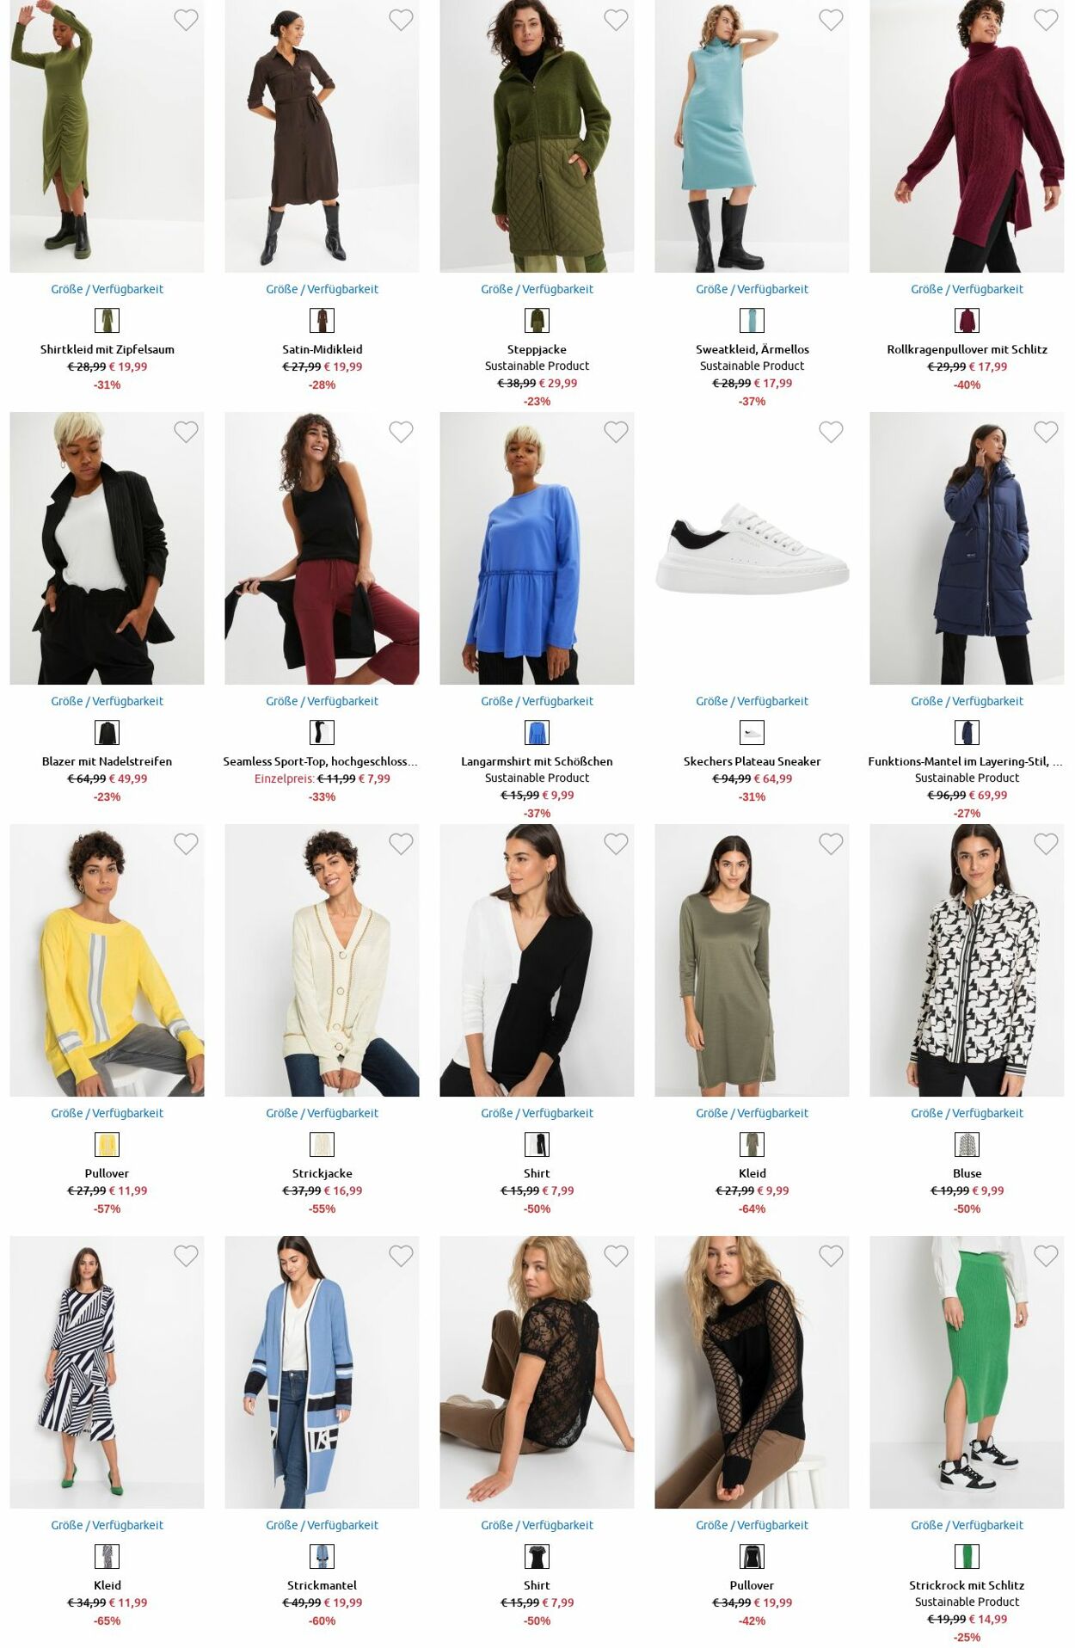View the black lace Shirt product photo
The image size is (1075, 1648).
pyautogui.click(x=537, y=1372)
